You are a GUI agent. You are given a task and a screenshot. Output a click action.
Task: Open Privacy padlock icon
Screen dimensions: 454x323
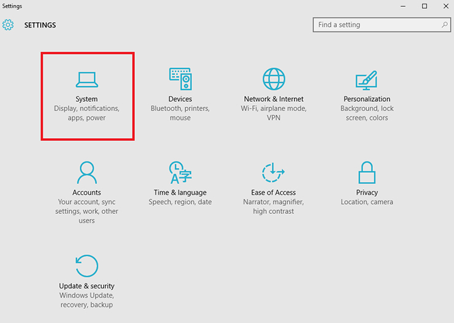(x=367, y=173)
